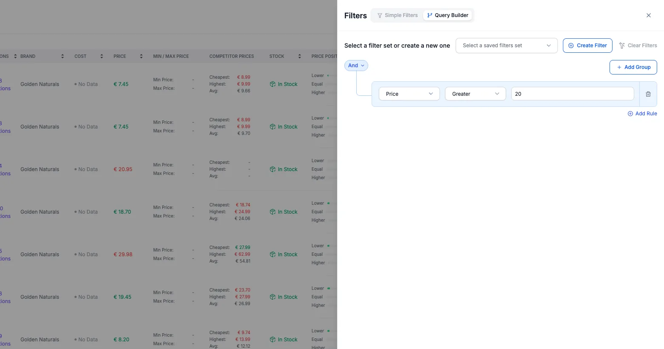This screenshot has width=664, height=349.
Task: Click the Create Filter button
Action: coord(587,46)
